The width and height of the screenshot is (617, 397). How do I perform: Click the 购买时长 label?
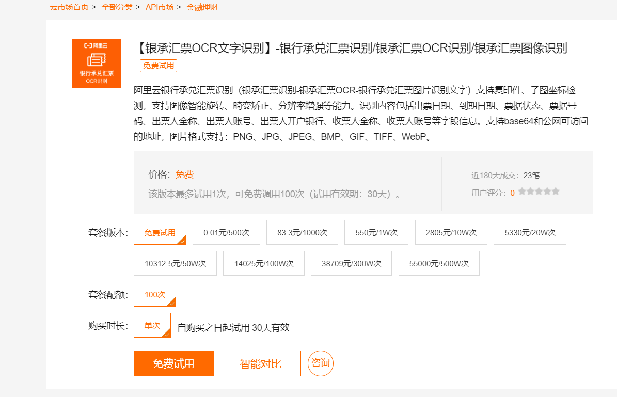(108, 326)
